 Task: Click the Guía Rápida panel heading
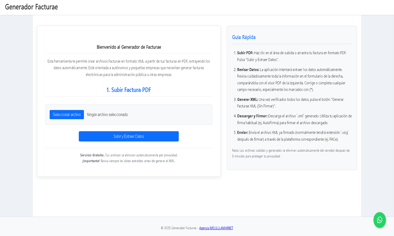[x=243, y=37]
